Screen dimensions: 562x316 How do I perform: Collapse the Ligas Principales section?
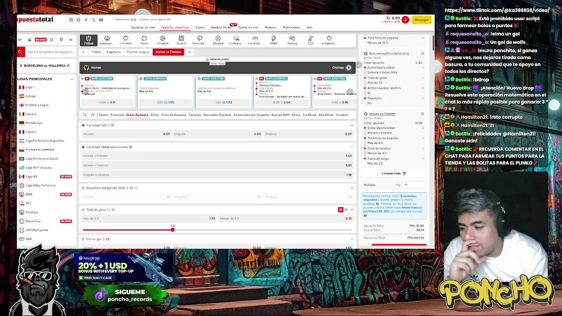(72, 79)
